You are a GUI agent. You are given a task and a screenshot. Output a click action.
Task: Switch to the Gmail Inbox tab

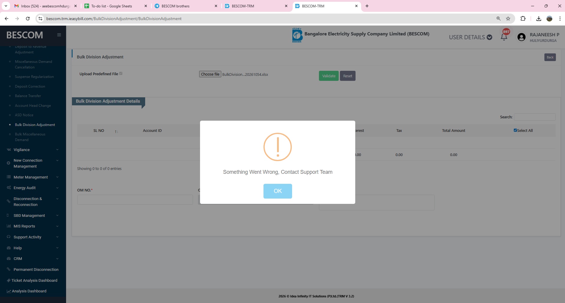(x=45, y=6)
